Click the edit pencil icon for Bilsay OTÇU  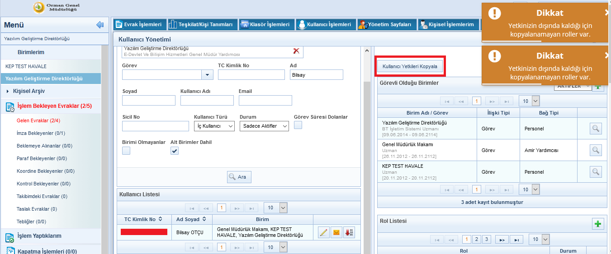tap(324, 233)
